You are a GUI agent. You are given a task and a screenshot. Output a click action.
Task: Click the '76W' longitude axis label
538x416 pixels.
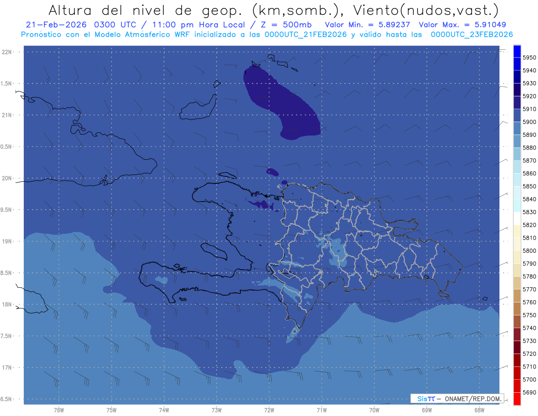point(59,410)
